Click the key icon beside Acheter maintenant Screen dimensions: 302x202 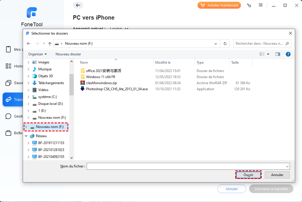tap(249, 5)
